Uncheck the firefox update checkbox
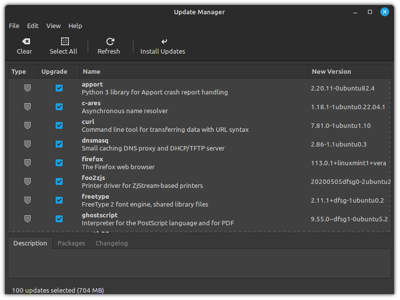The image size is (400, 300). [59, 163]
